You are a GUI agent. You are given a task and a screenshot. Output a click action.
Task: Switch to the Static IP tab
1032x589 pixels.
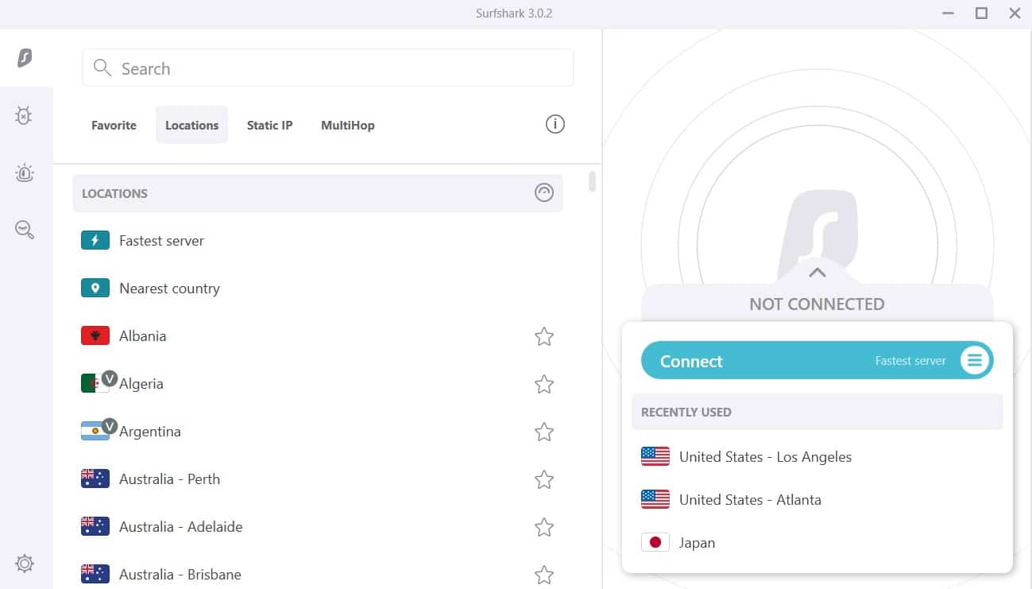click(269, 125)
